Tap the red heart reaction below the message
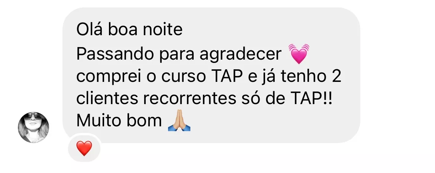Image resolution: width=435 pixels, height=173 pixels. click(x=84, y=149)
